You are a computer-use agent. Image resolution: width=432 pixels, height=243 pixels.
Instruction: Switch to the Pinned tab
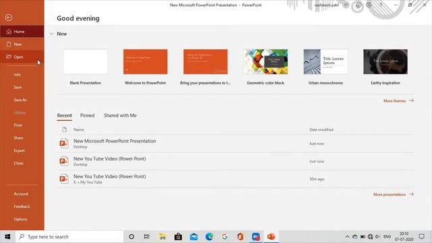point(87,115)
